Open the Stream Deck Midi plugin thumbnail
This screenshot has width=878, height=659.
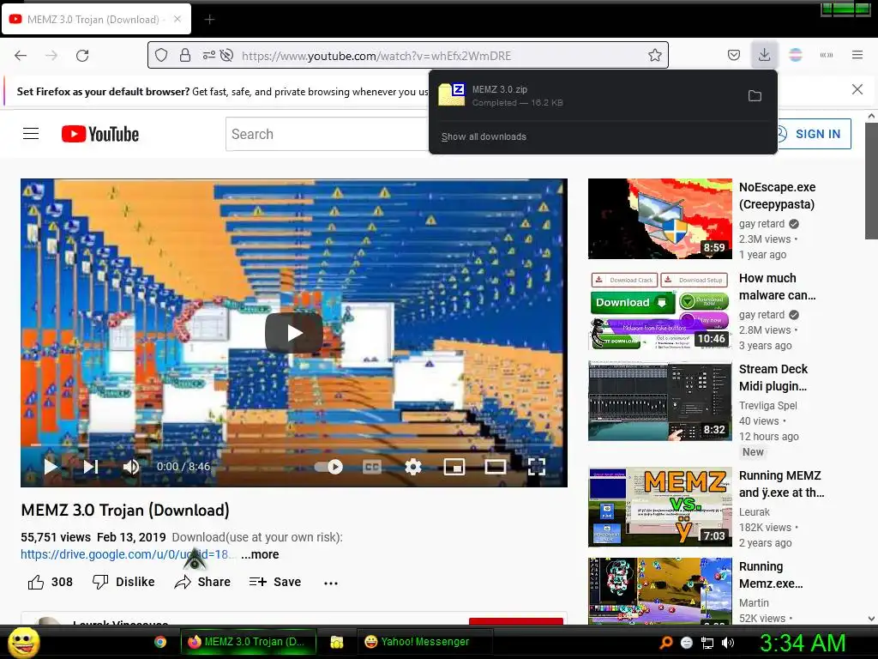point(659,401)
